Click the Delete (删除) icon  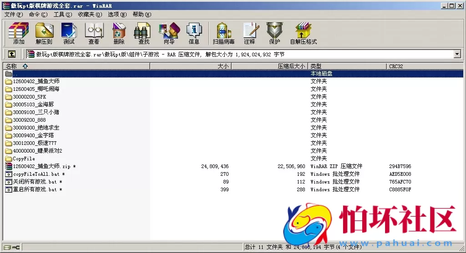pyautogui.click(x=119, y=33)
